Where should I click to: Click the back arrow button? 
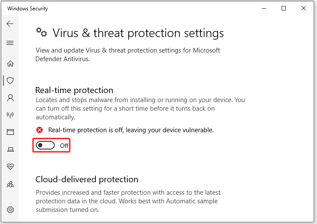(10, 24)
